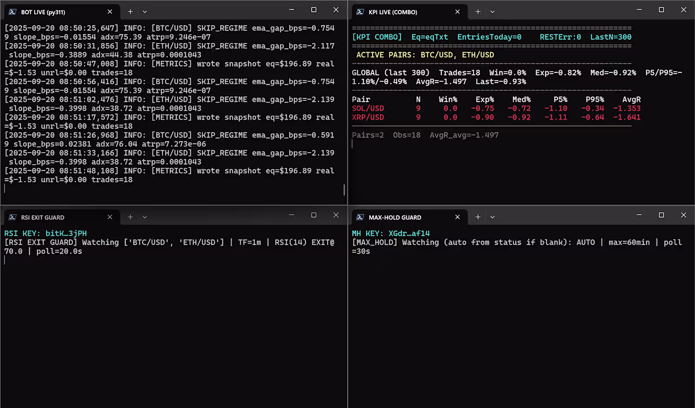Click the 08:51:48,108 METRICS log timestamp

[x=62, y=171]
